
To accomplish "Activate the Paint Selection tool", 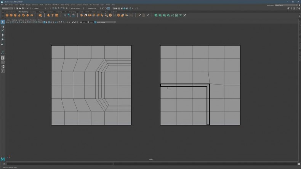I will coord(3,31).
